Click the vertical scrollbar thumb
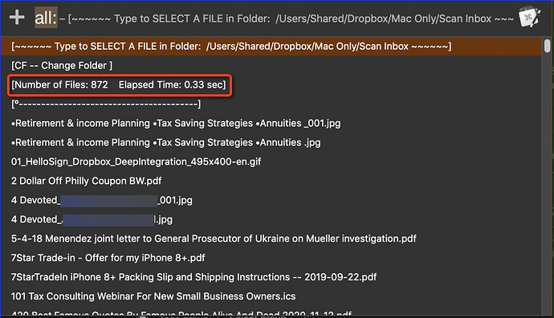Image resolution: width=554 pixels, height=318 pixels. [547, 46]
